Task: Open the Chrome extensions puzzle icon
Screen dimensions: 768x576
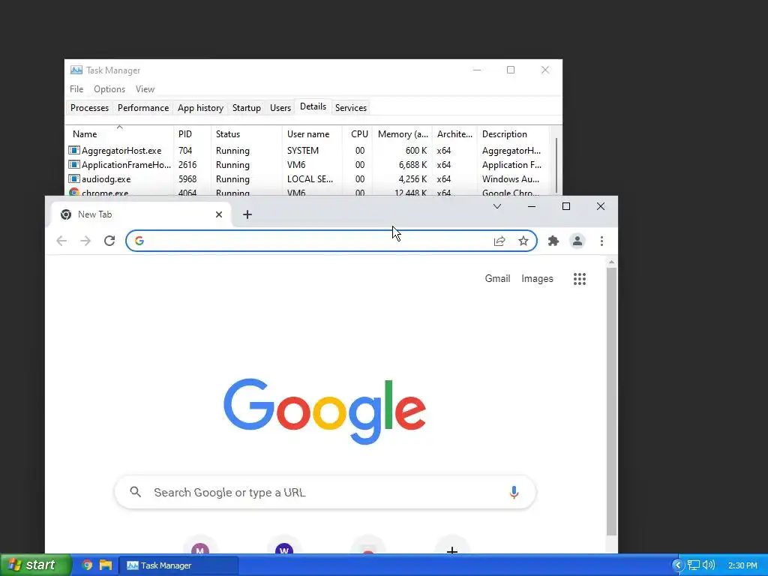Action: (553, 241)
